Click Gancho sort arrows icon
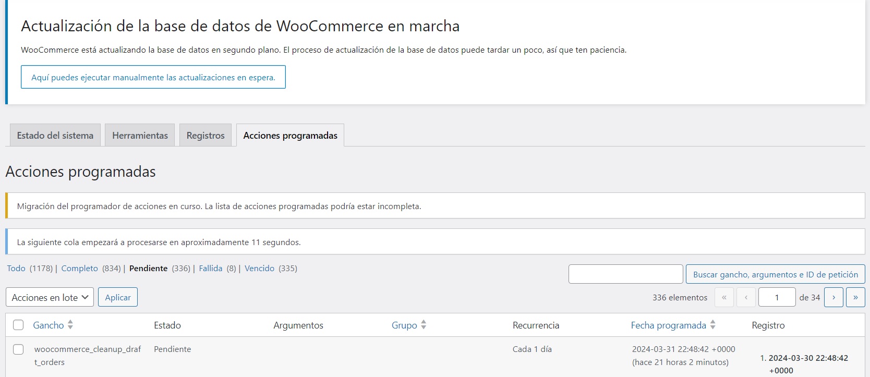 pos(70,325)
